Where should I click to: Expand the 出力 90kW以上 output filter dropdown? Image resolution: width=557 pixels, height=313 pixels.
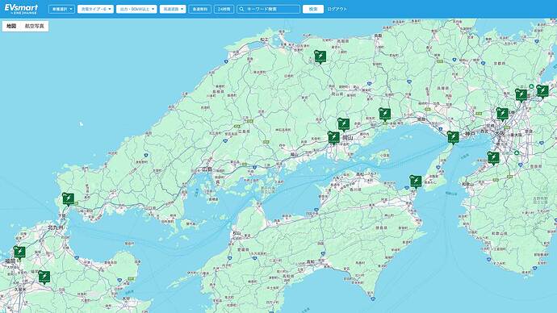136,9
